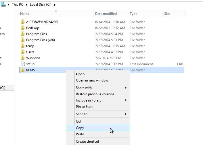Choose Open from the context menu
This screenshot has width=203, height=145.
point(98,74)
